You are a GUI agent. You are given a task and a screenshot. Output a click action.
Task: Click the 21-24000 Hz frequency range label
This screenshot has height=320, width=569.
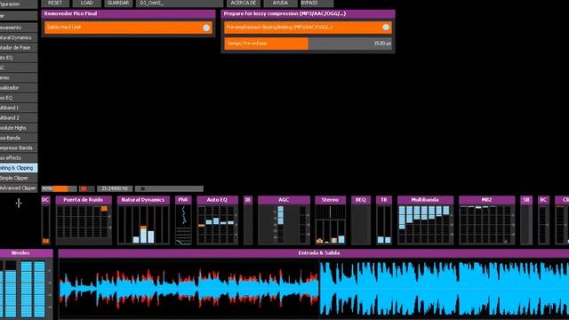point(115,188)
